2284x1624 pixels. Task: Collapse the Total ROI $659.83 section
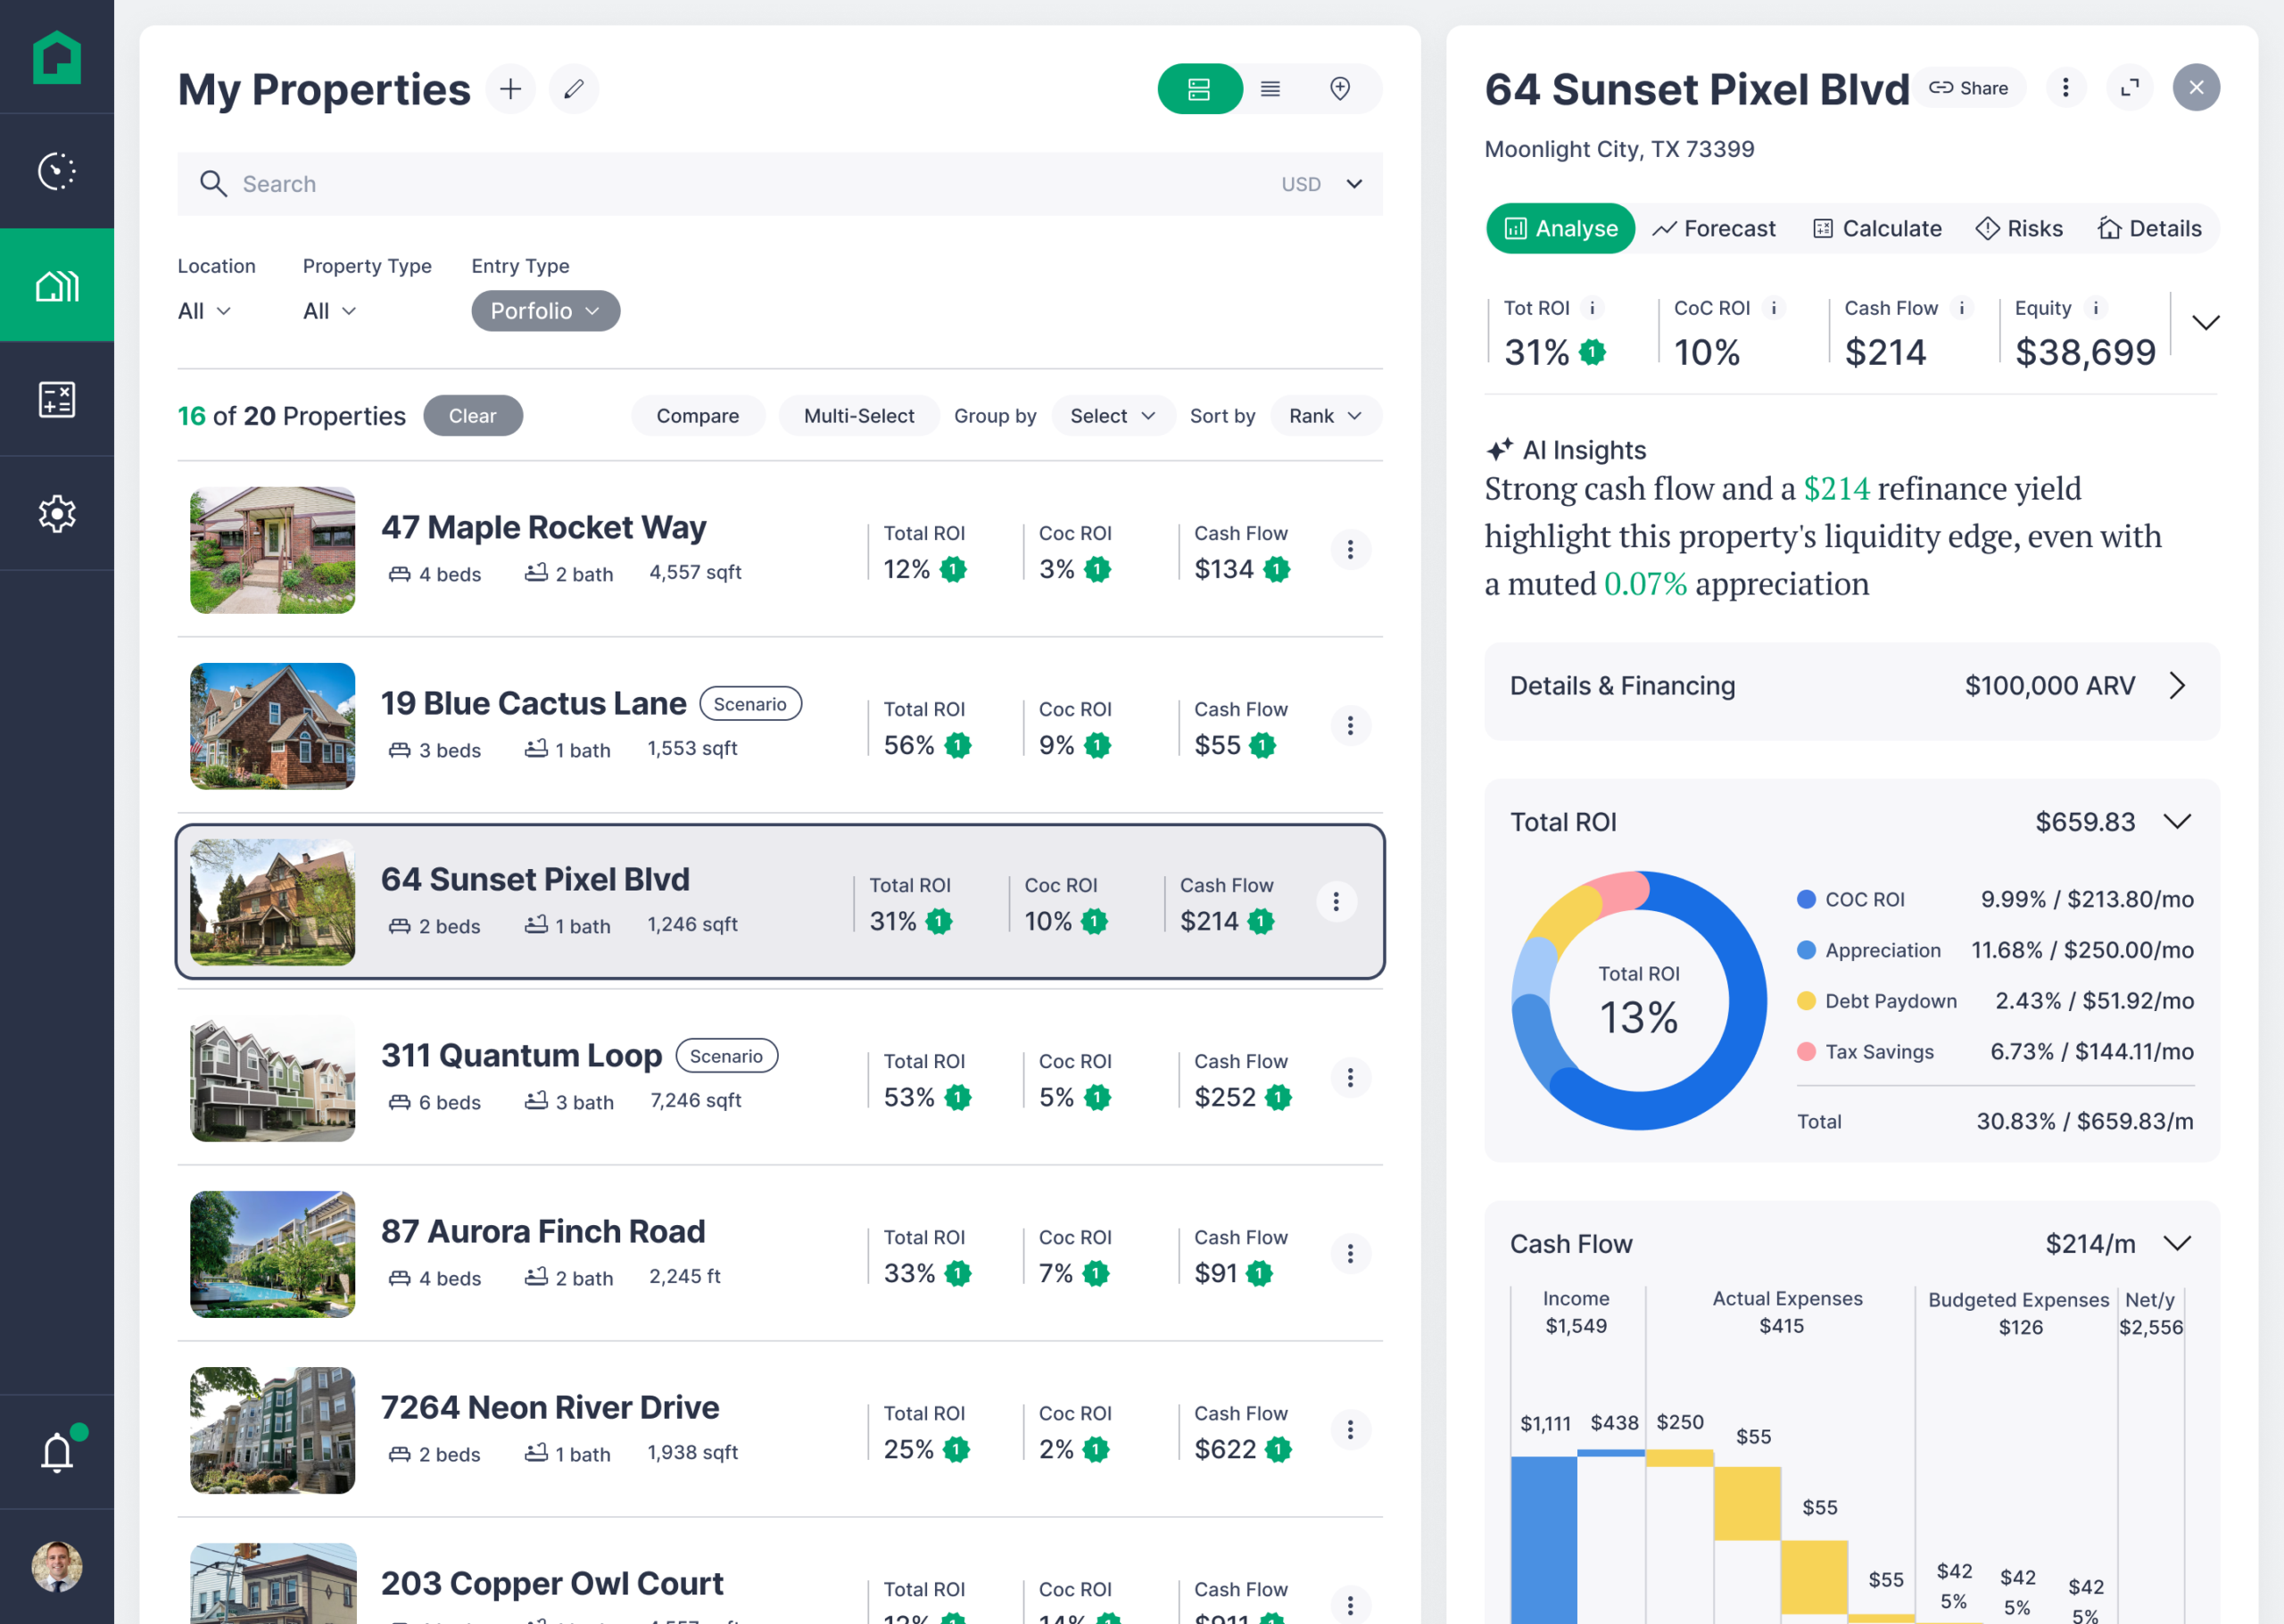tap(2177, 822)
